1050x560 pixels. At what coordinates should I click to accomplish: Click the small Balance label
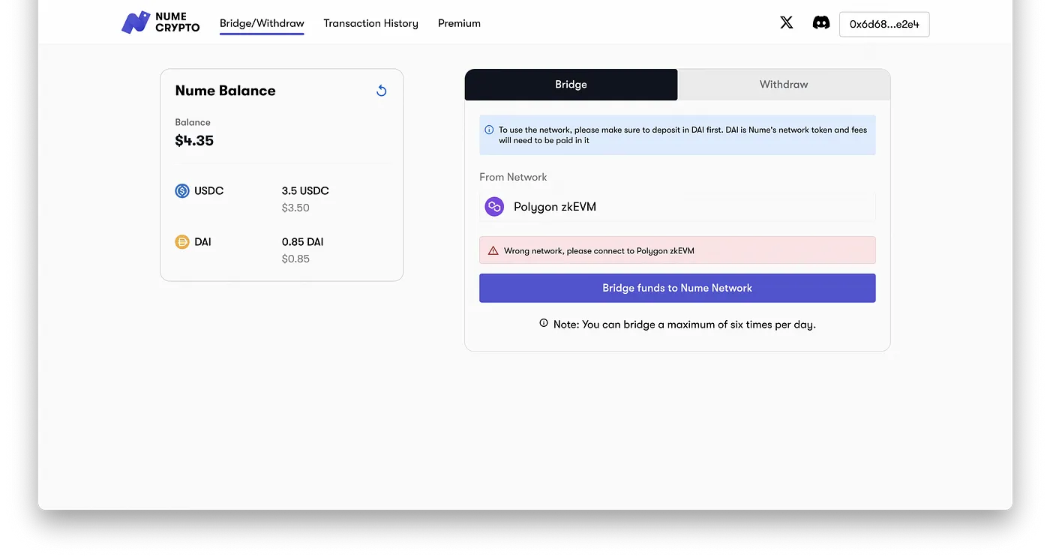[193, 122]
